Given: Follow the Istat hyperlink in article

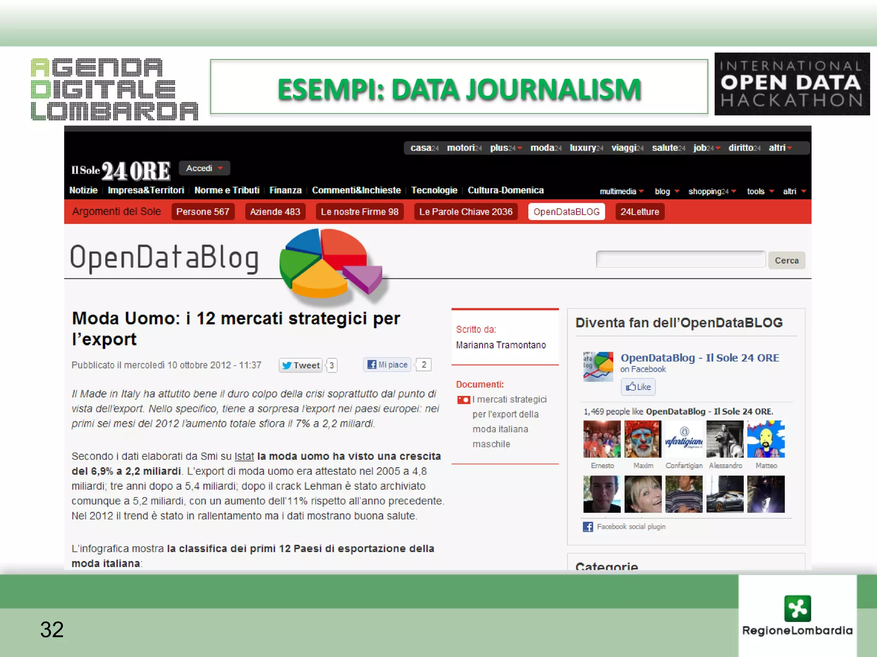Looking at the screenshot, I should point(244,456).
